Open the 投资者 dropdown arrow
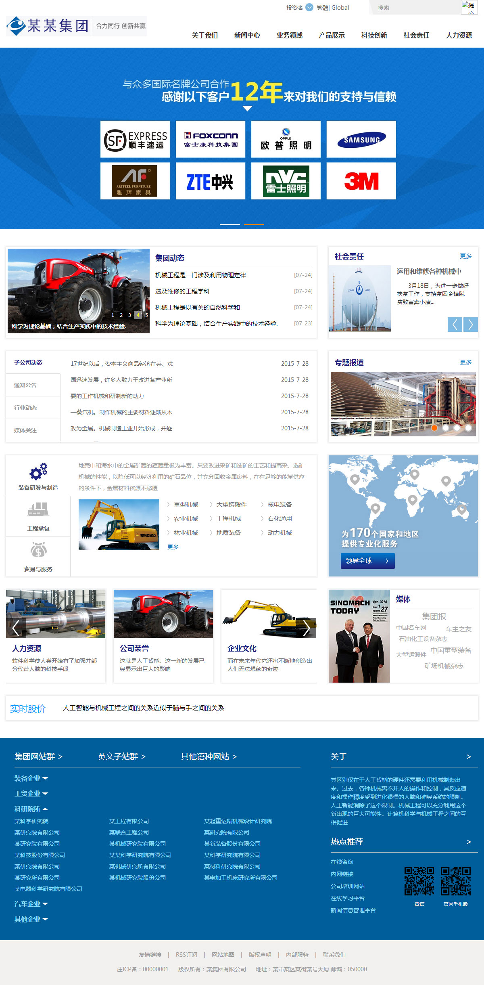This screenshot has height=985, width=484. click(309, 7)
